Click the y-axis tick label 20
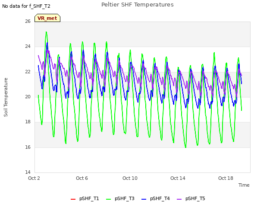Image resolution: width=276 pixels, height=207 pixels. 28,97
